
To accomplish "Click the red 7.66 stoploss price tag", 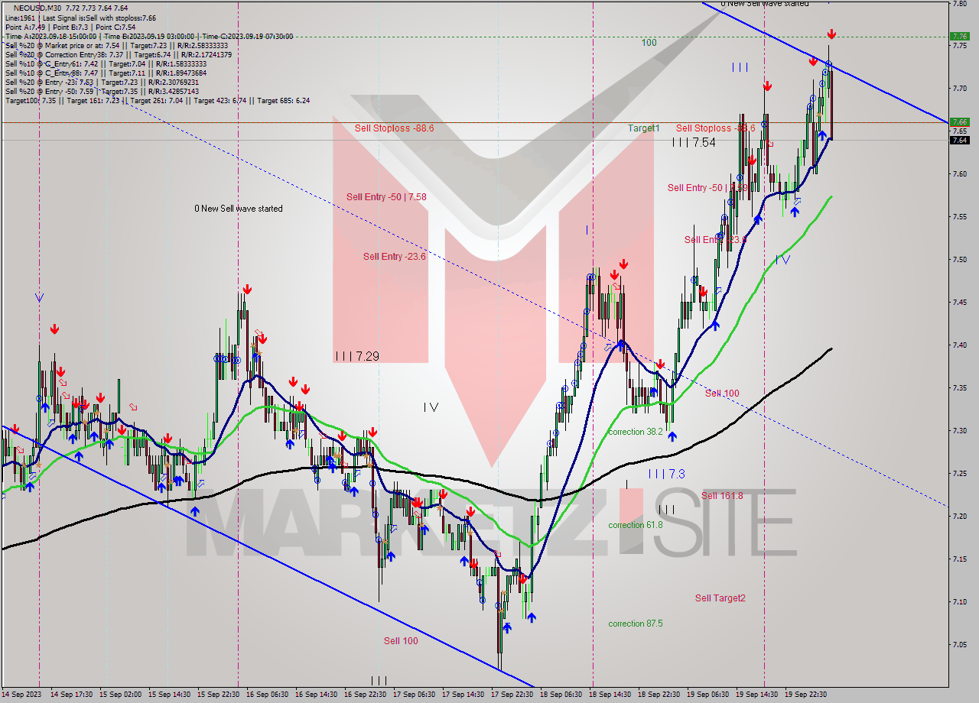I will pos(959,121).
